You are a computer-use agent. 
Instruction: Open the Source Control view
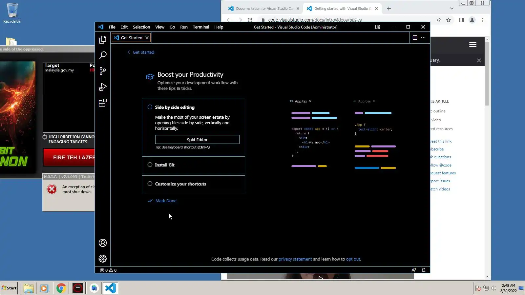point(103,71)
